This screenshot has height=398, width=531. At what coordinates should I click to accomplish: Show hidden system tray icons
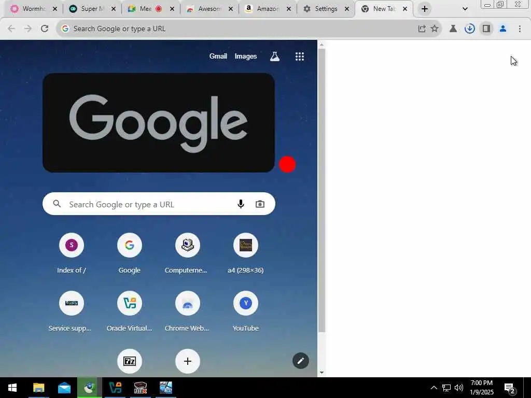pos(434,388)
